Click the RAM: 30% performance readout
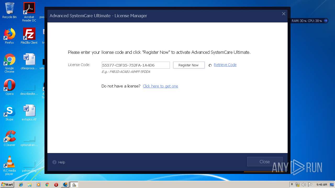The height and width of the screenshot is (188, 335). point(299,21)
